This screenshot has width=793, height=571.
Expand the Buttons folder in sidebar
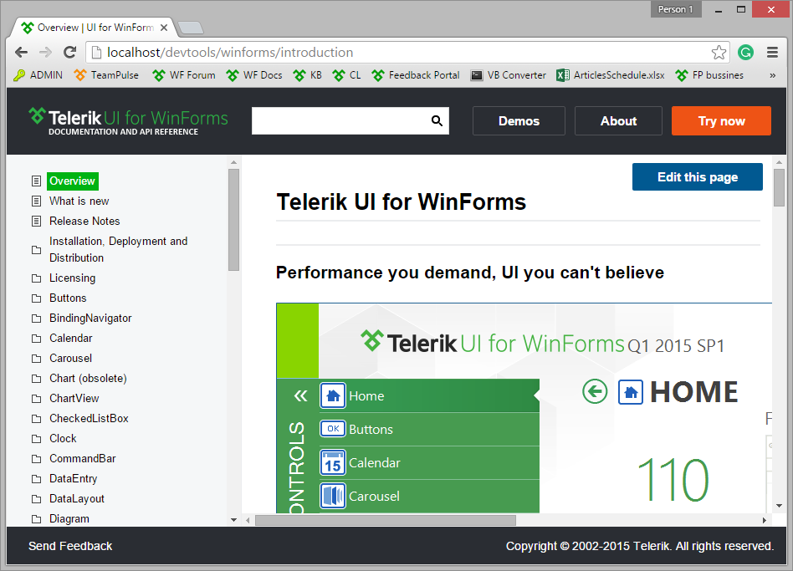click(x=67, y=298)
